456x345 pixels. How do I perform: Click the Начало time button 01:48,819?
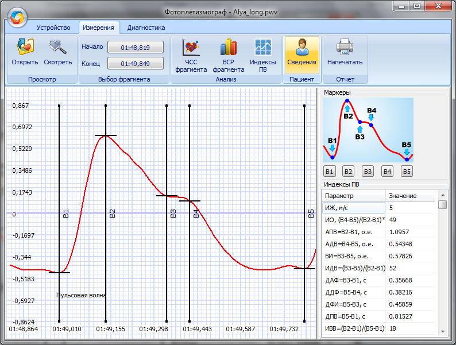(x=136, y=47)
